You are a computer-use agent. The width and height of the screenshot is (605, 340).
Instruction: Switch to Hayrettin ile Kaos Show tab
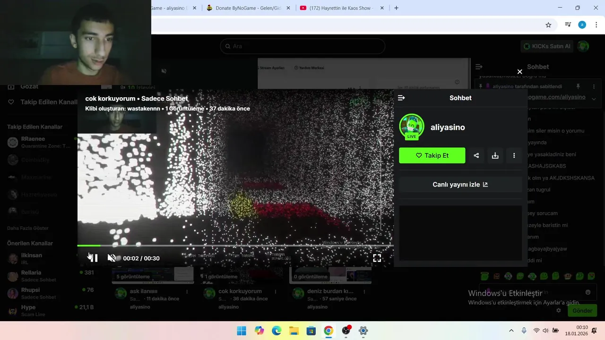pos(341,8)
